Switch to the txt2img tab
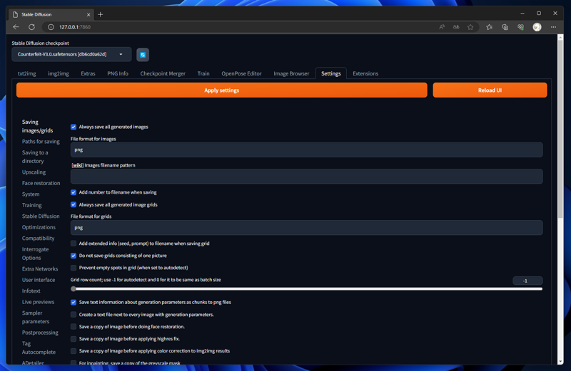 click(26, 73)
